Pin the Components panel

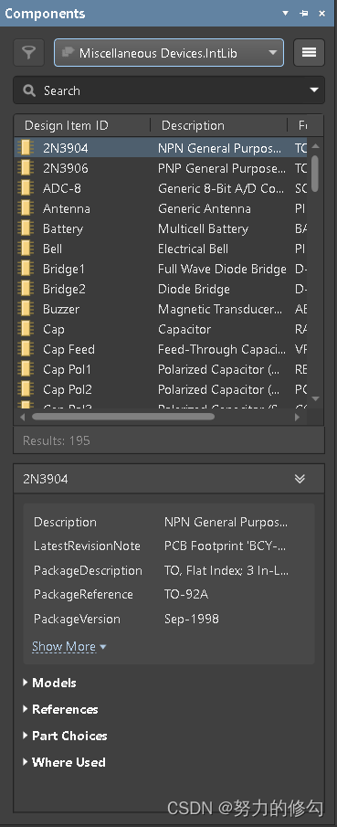pyautogui.click(x=304, y=13)
